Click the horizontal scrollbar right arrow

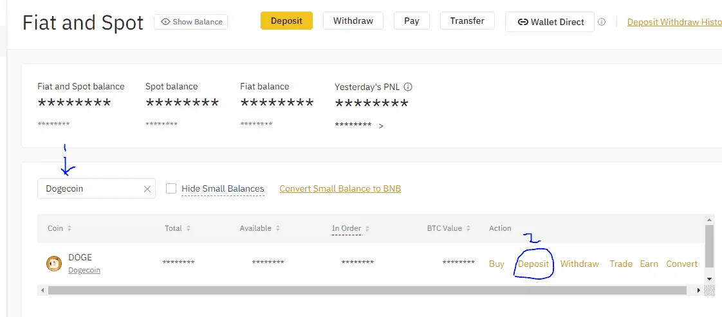pyautogui.click(x=699, y=290)
